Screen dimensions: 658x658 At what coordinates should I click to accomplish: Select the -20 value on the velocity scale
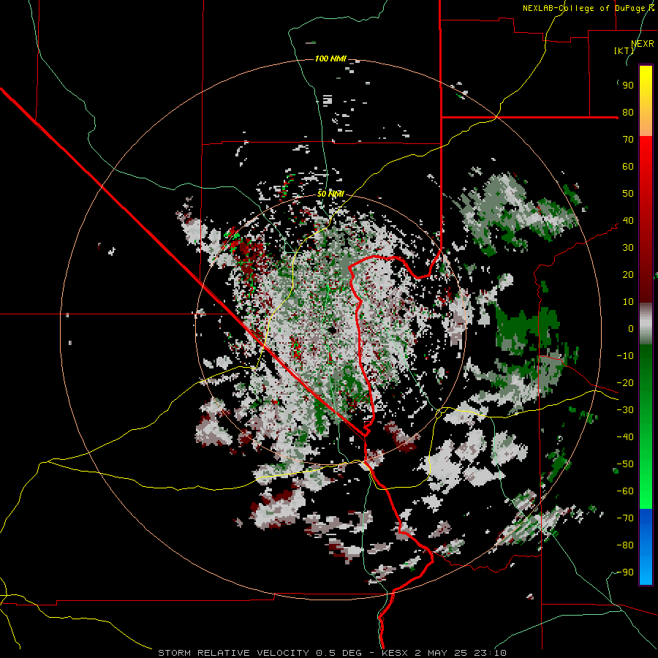point(625,382)
